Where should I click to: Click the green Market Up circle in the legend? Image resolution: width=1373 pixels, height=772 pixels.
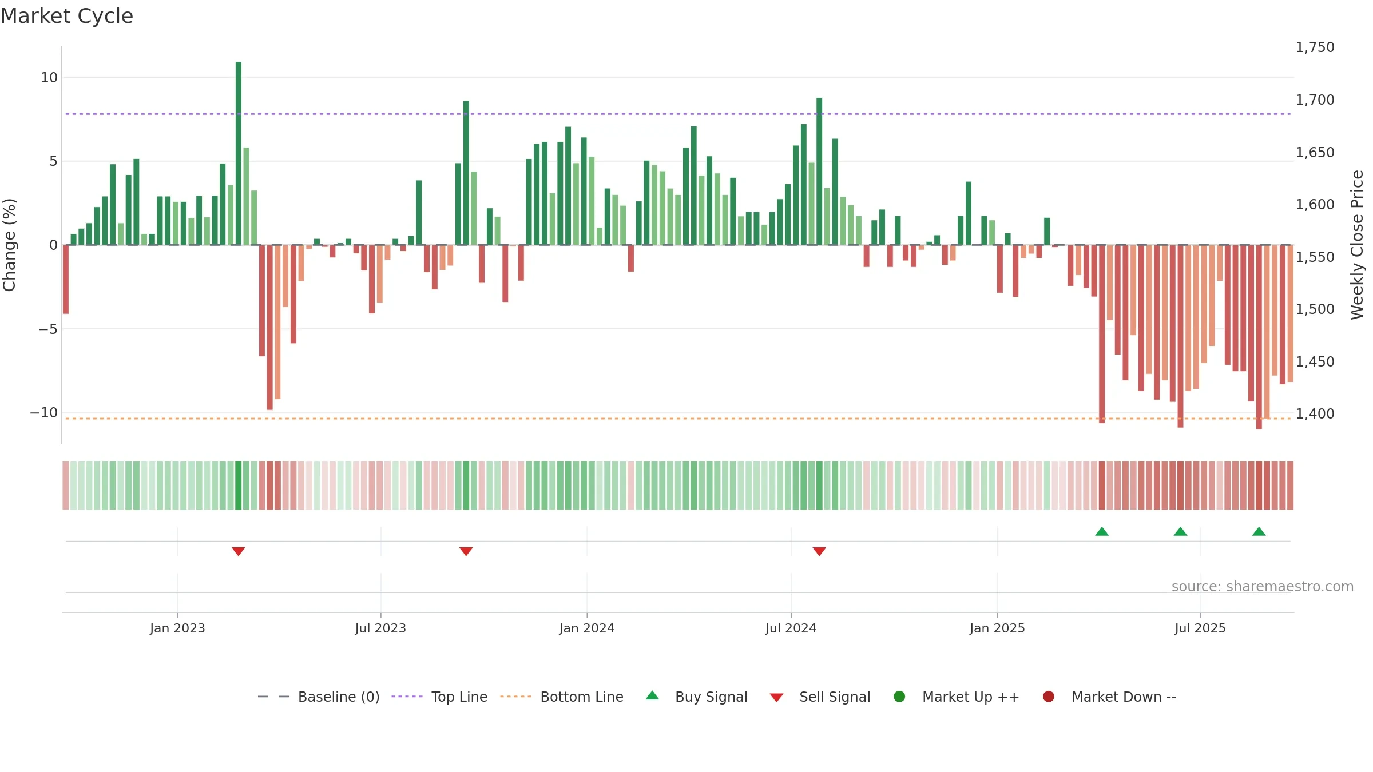899,697
